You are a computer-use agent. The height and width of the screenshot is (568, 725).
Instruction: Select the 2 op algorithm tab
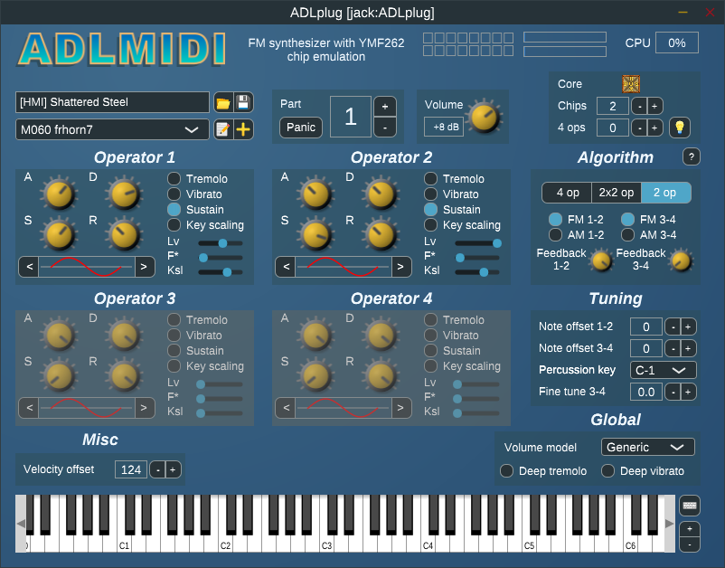[666, 193]
